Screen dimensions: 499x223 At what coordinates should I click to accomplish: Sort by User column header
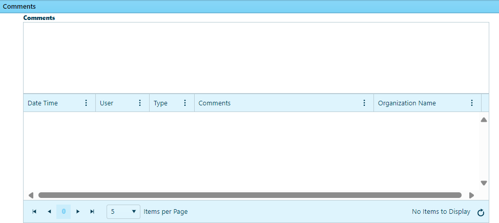[107, 103]
